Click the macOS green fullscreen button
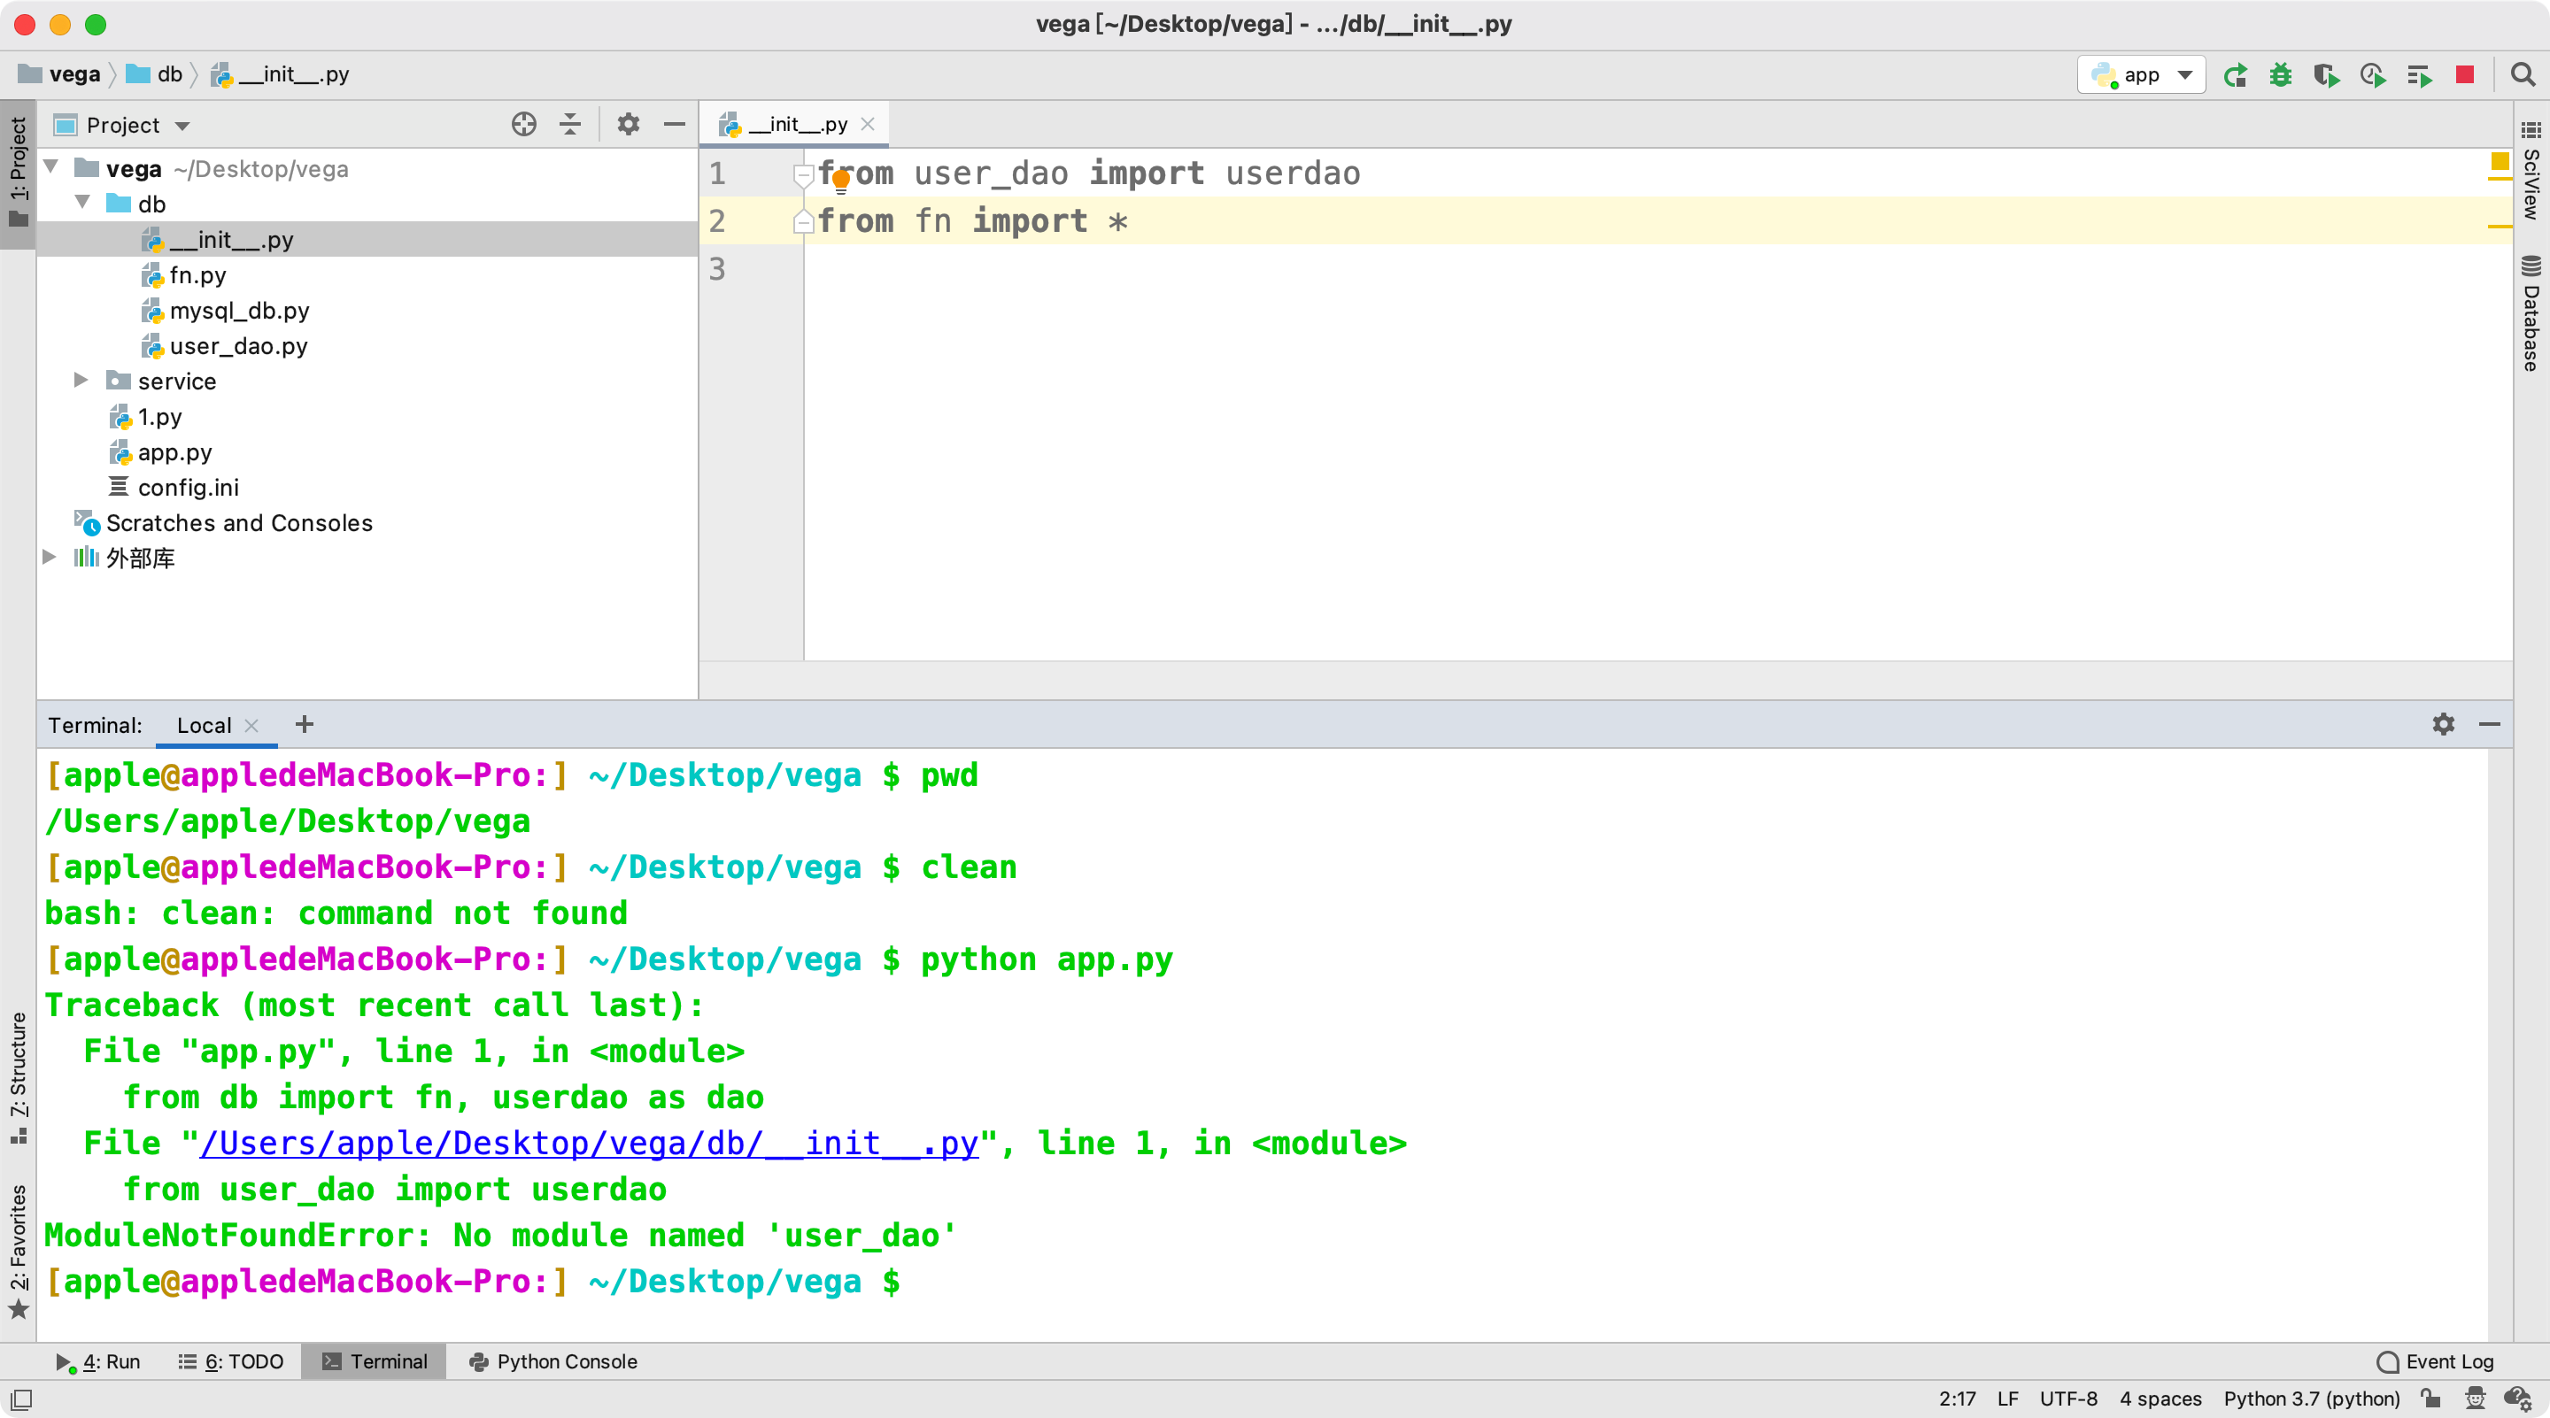 point(96,24)
